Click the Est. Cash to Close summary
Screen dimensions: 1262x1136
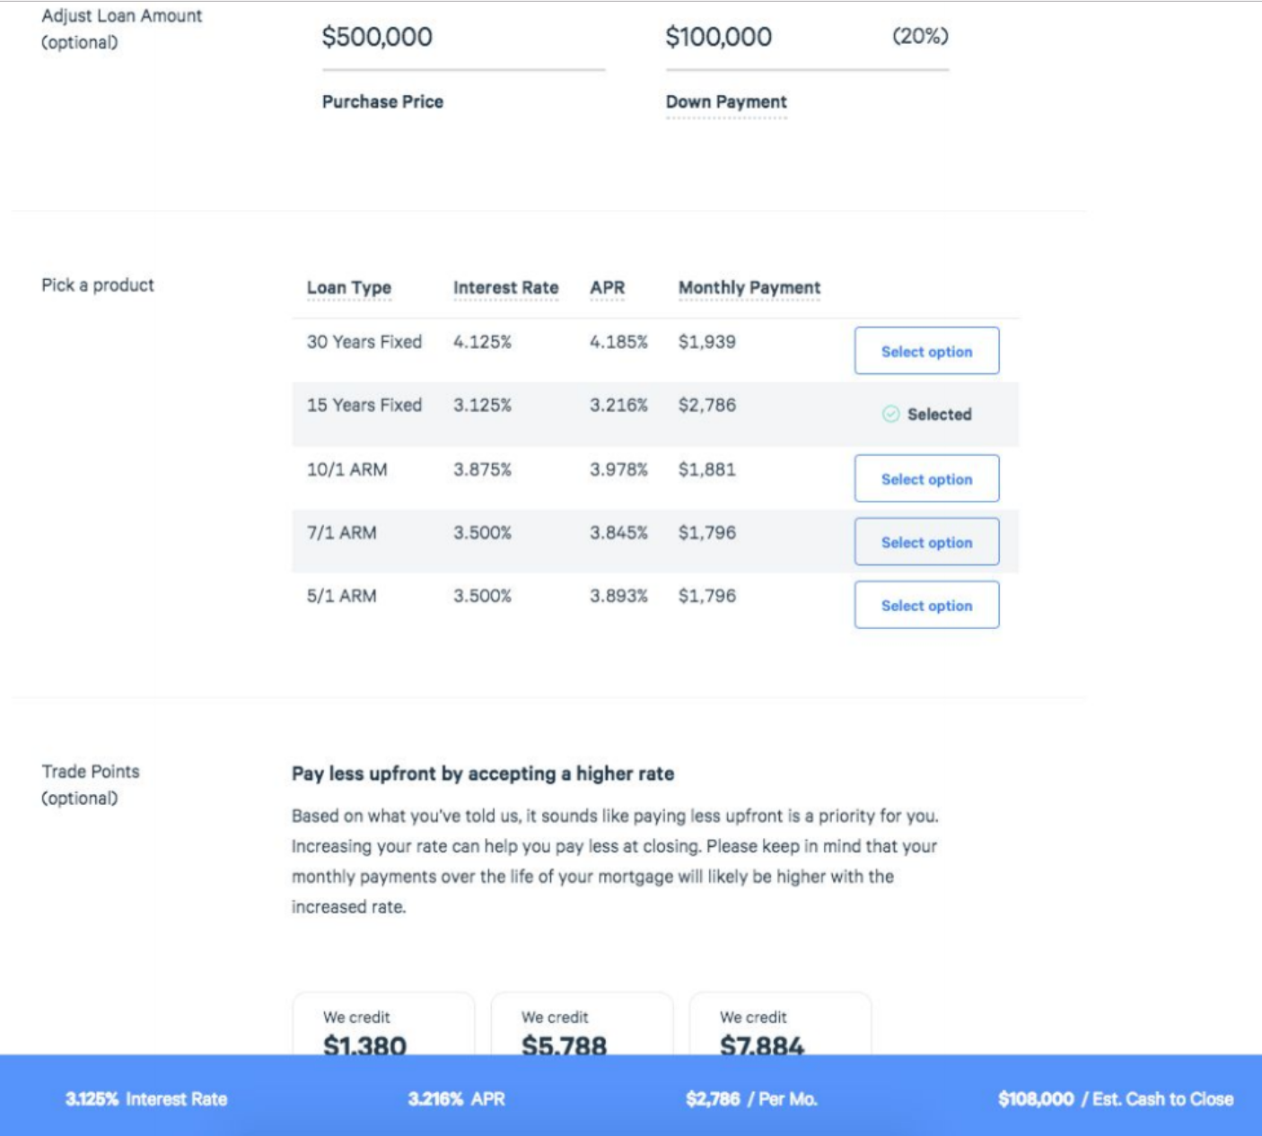point(1115,1099)
